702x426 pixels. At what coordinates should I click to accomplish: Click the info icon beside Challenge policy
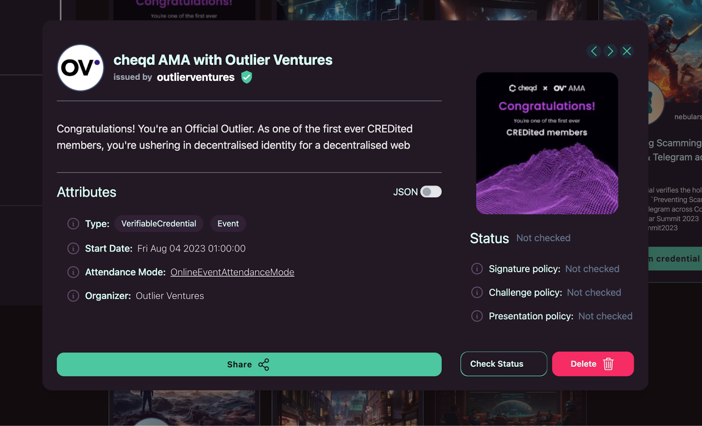coord(477,292)
